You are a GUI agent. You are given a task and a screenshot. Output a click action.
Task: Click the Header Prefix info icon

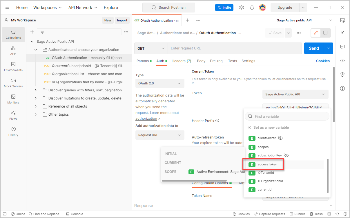217,121
